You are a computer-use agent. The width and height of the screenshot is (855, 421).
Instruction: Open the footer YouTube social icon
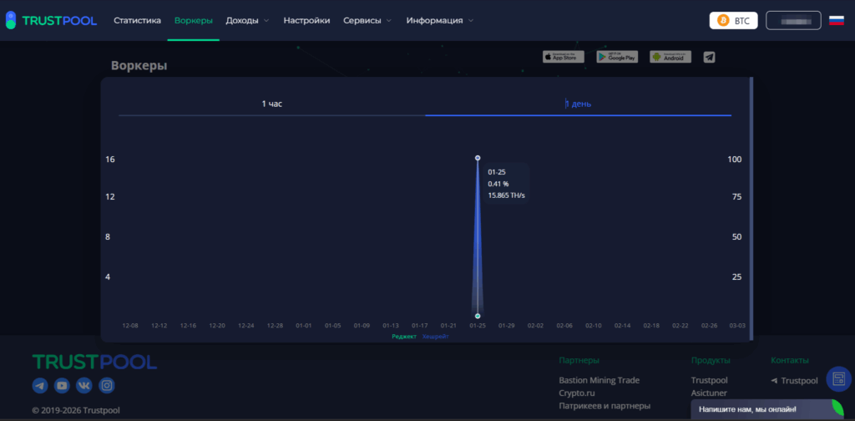click(62, 385)
